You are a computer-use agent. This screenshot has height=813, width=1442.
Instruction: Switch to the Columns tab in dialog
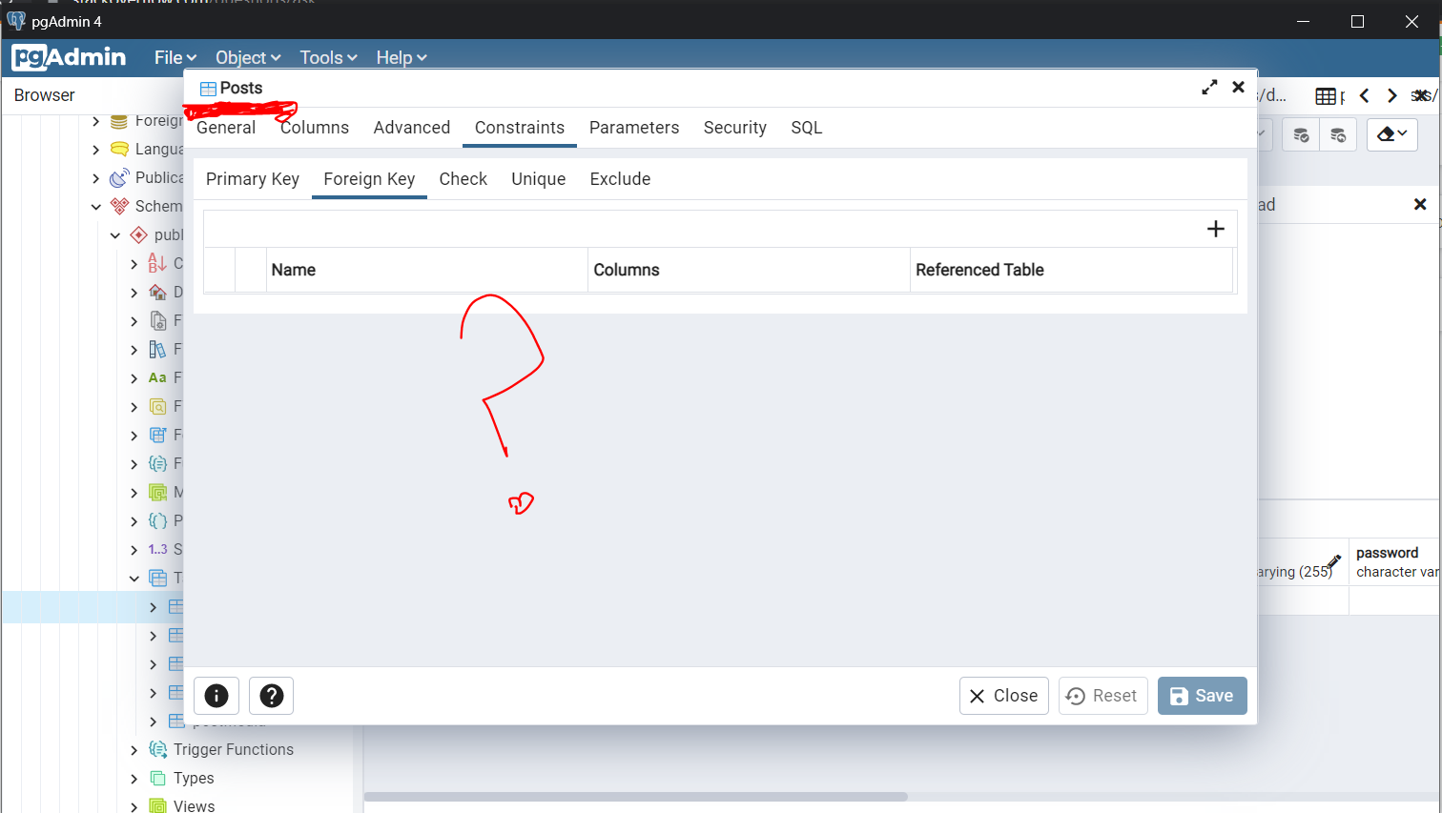(x=315, y=128)
